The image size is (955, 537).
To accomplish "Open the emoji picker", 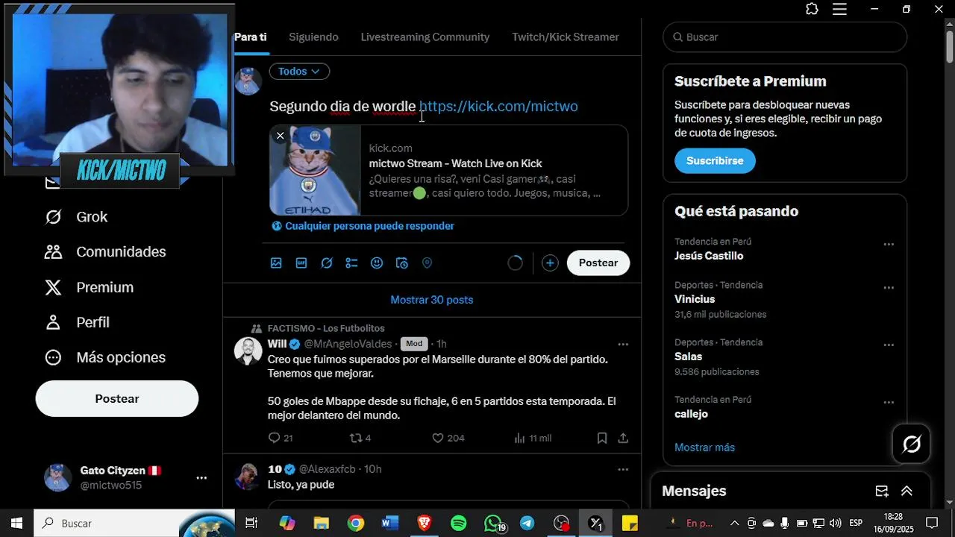I will tap(377, 263).
